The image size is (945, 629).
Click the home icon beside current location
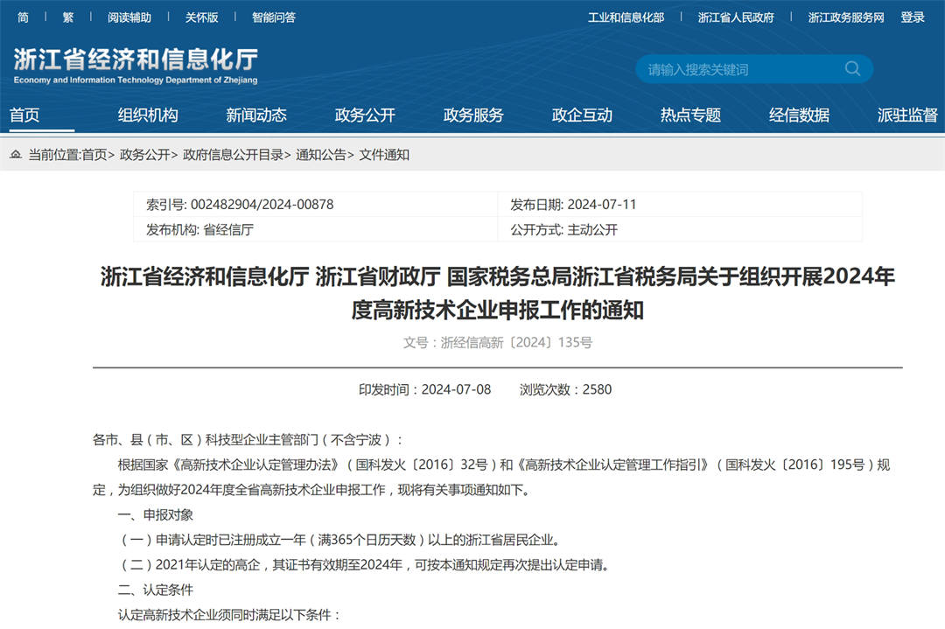click(16, 155)
